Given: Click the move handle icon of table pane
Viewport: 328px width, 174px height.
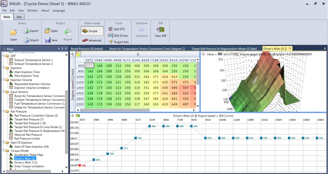Looking at the screenshot, I should (x=73, y=54).
